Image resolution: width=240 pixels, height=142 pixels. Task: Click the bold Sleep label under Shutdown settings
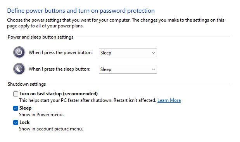point(26,108)
